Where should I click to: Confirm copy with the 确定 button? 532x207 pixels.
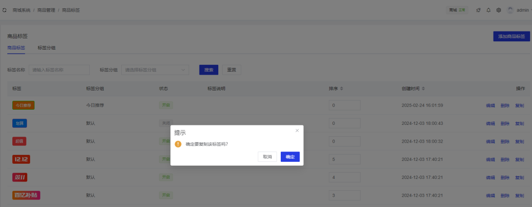(x=290, y=157)
